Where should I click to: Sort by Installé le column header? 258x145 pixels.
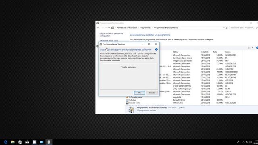pos(205,52)
